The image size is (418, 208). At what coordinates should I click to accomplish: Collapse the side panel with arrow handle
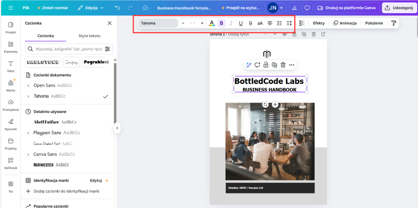117,128
